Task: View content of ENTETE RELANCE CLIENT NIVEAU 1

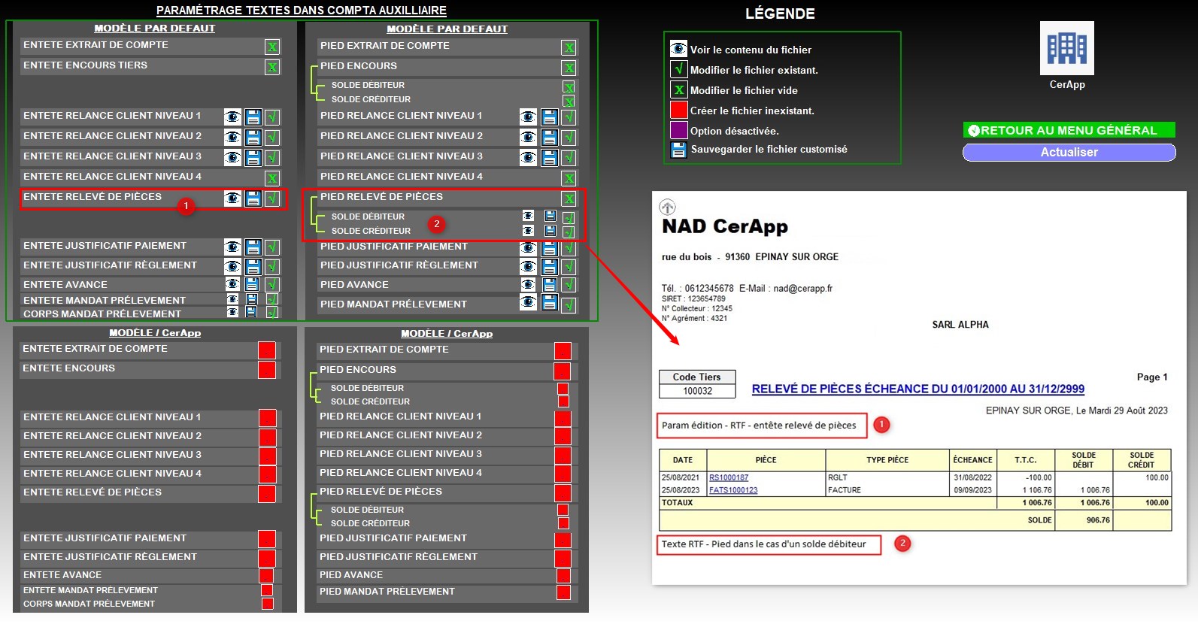Action: (x=232, y=117)
